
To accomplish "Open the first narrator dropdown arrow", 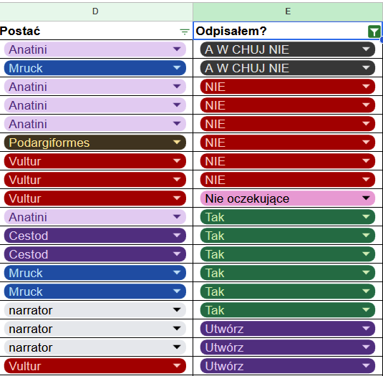I will pos(177,310).
